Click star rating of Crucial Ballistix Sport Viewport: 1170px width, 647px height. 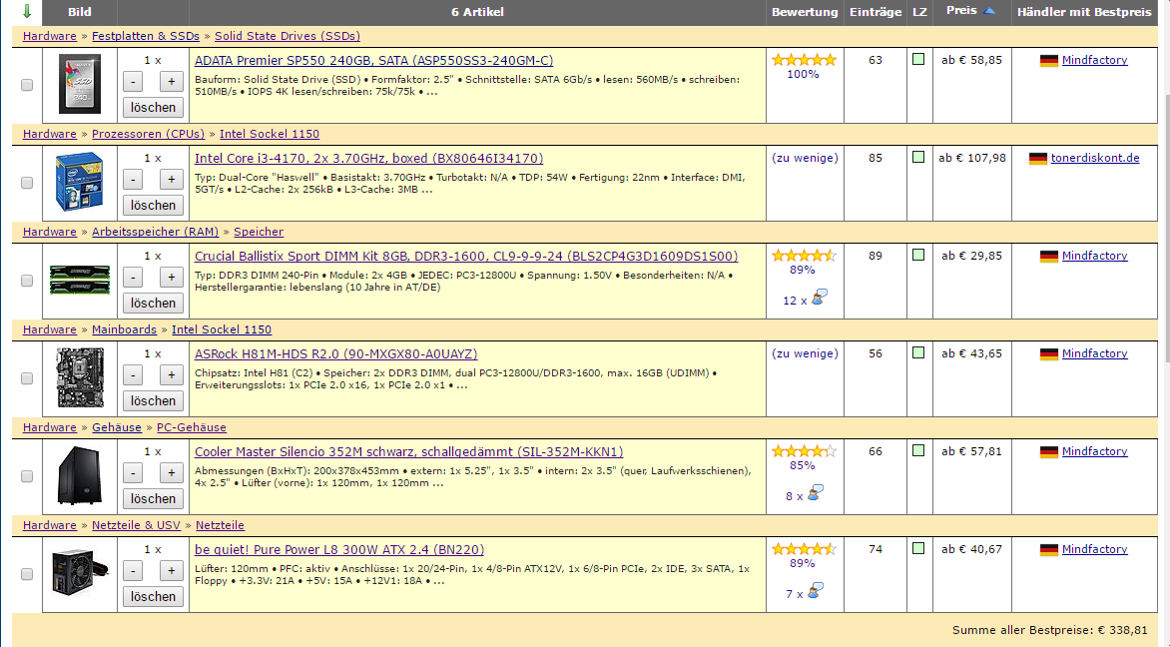(x=804, y=256)
